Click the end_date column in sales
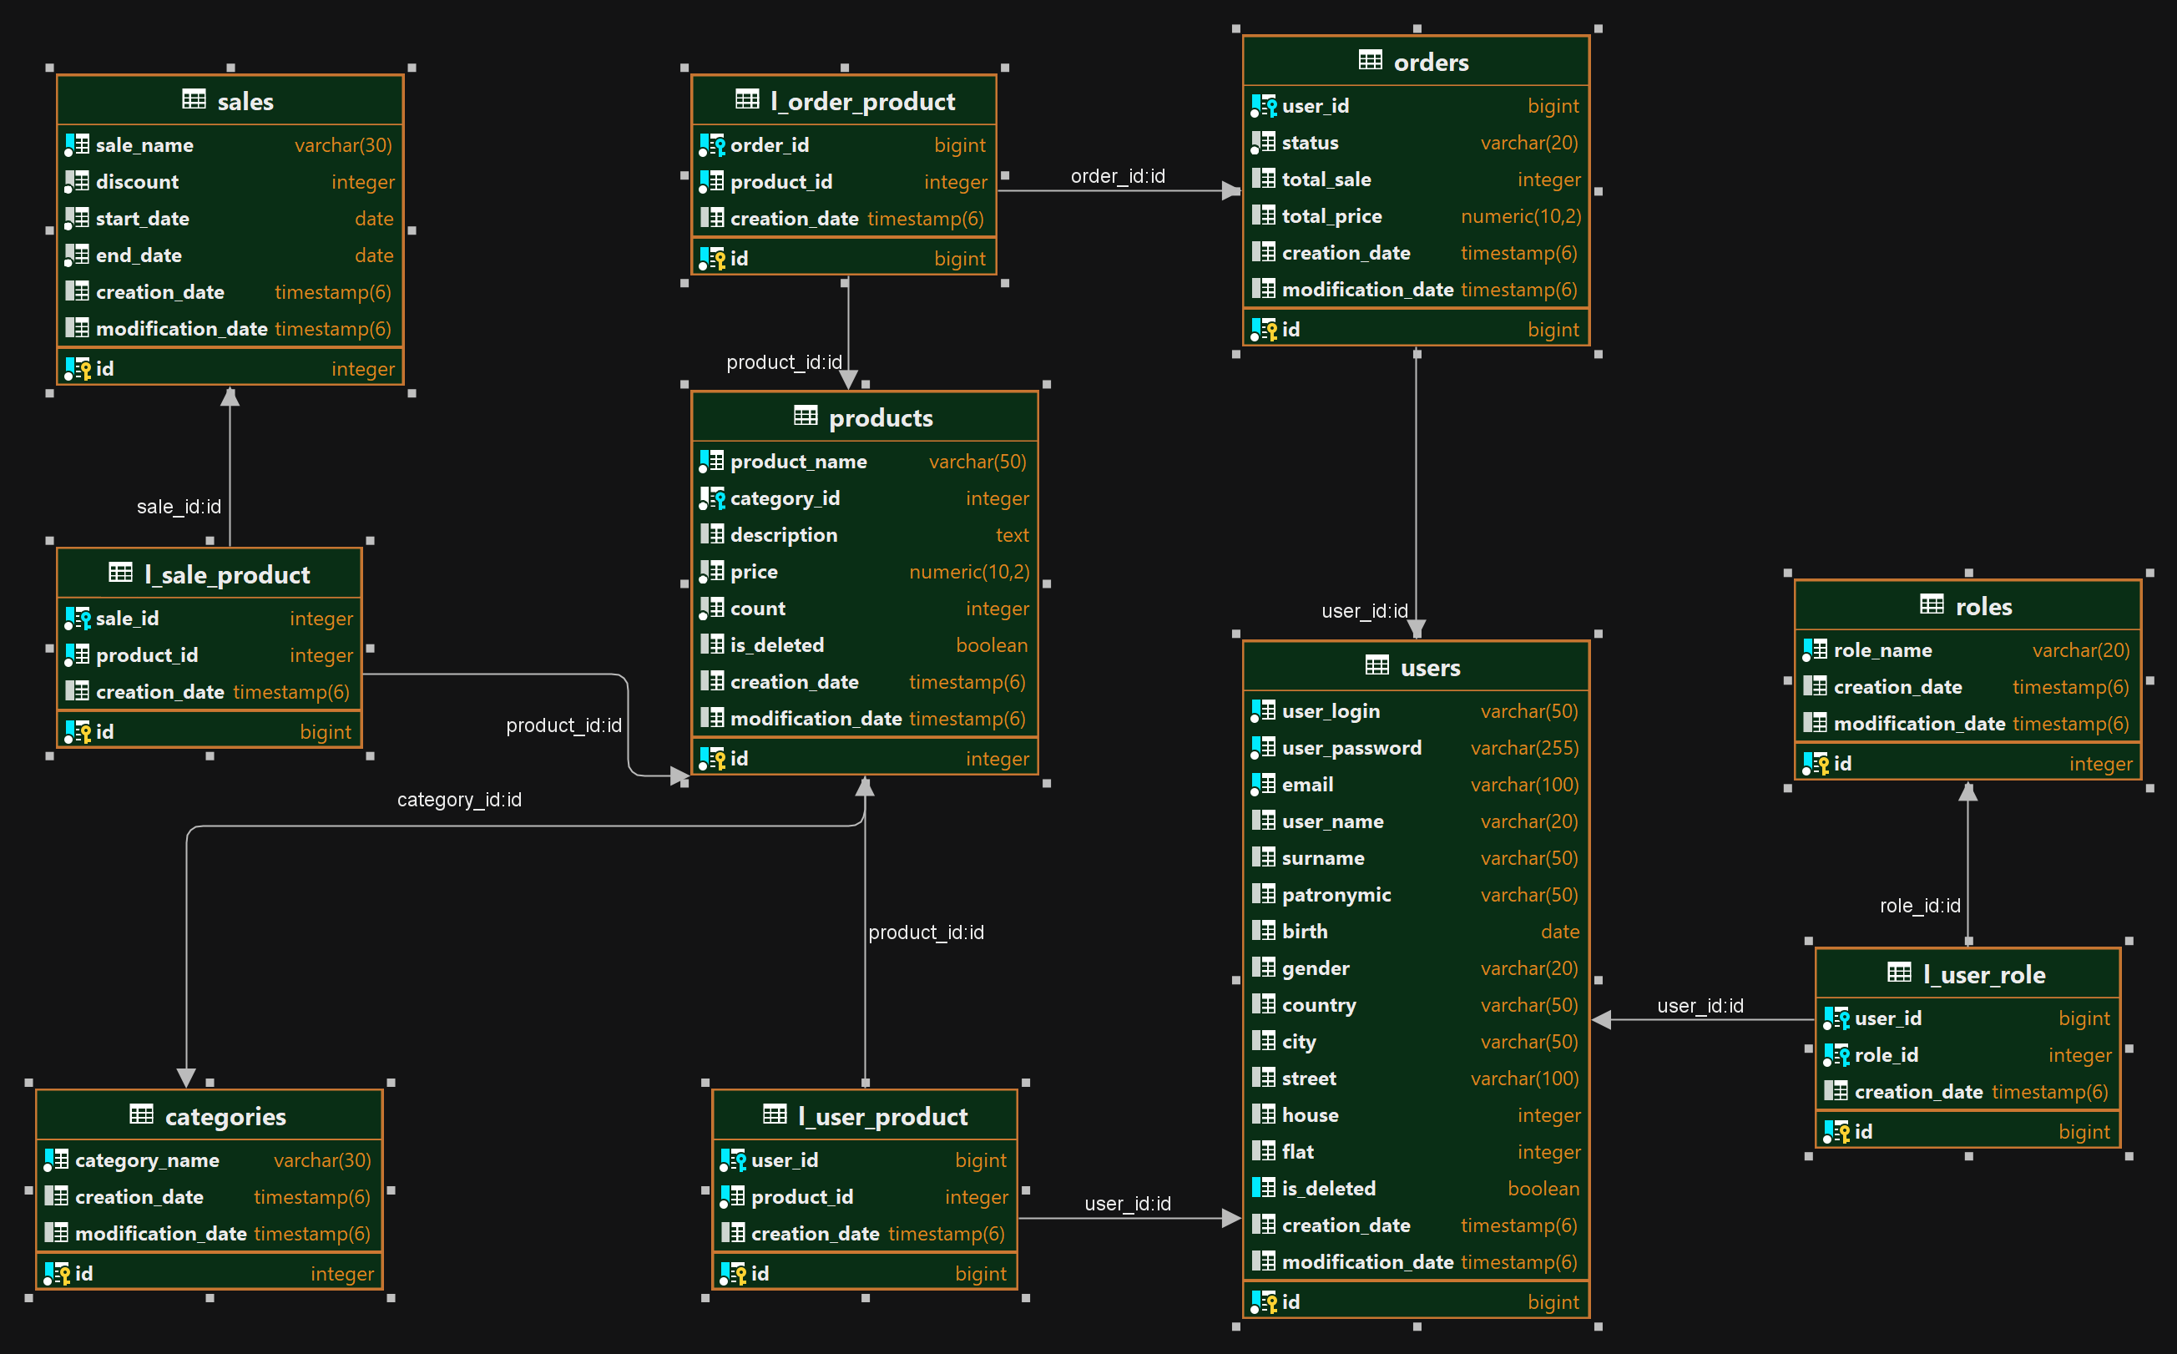Screen dimensions: 2177x1354 [230, 255]
